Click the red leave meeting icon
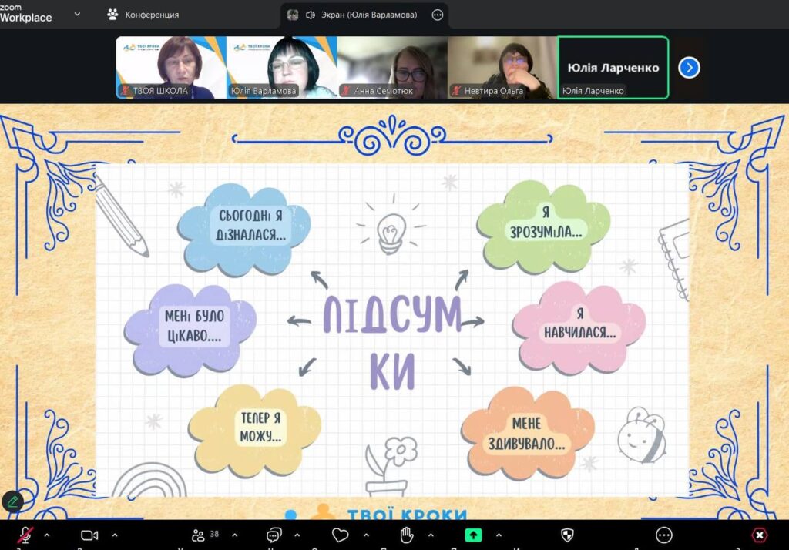Viewport: 789px width, 550px height. [760, 535]
